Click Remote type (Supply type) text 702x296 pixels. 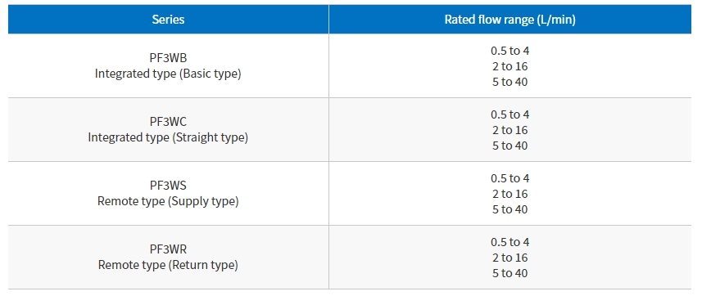click(x=168, y=201)
